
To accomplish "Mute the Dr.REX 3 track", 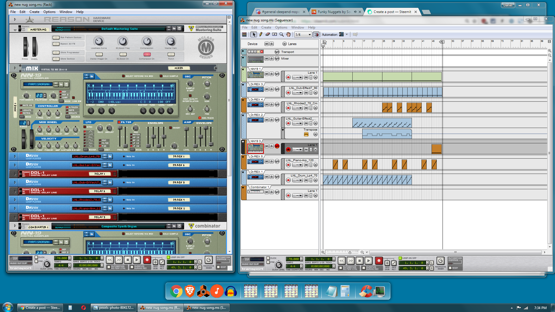I will tap(267, 89).
